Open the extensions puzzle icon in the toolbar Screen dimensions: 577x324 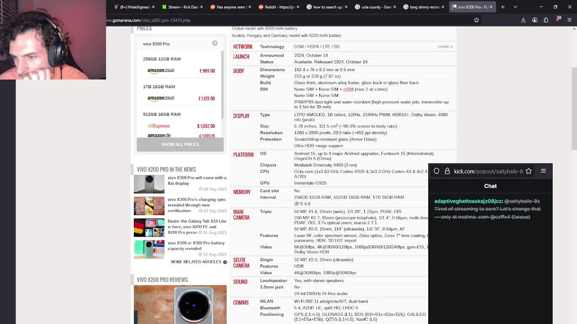point(546,20)
